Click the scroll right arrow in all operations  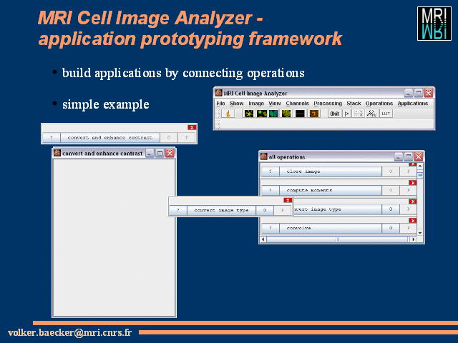413,239
